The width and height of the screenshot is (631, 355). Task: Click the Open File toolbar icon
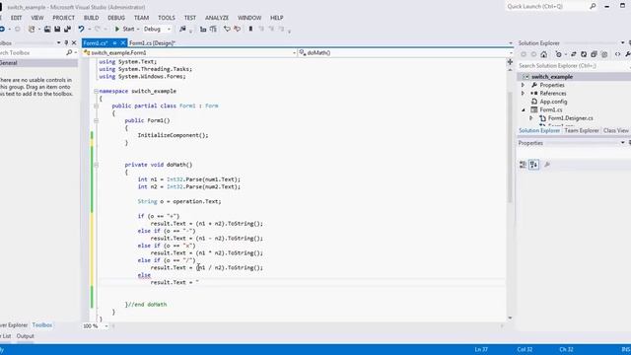[x=47, y=29]
